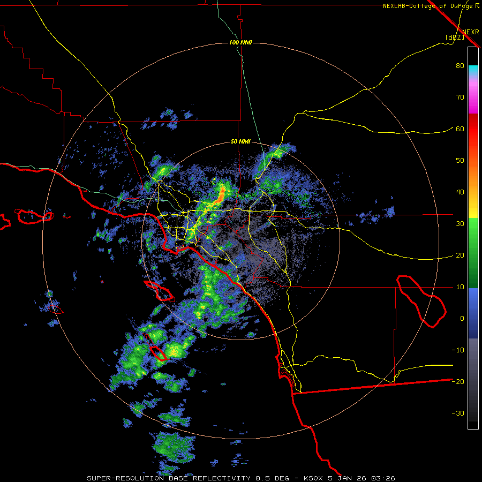Select the 20 value on the dBZ scale
The width and height of the screenshot is (482, 482).
point(460,255)
